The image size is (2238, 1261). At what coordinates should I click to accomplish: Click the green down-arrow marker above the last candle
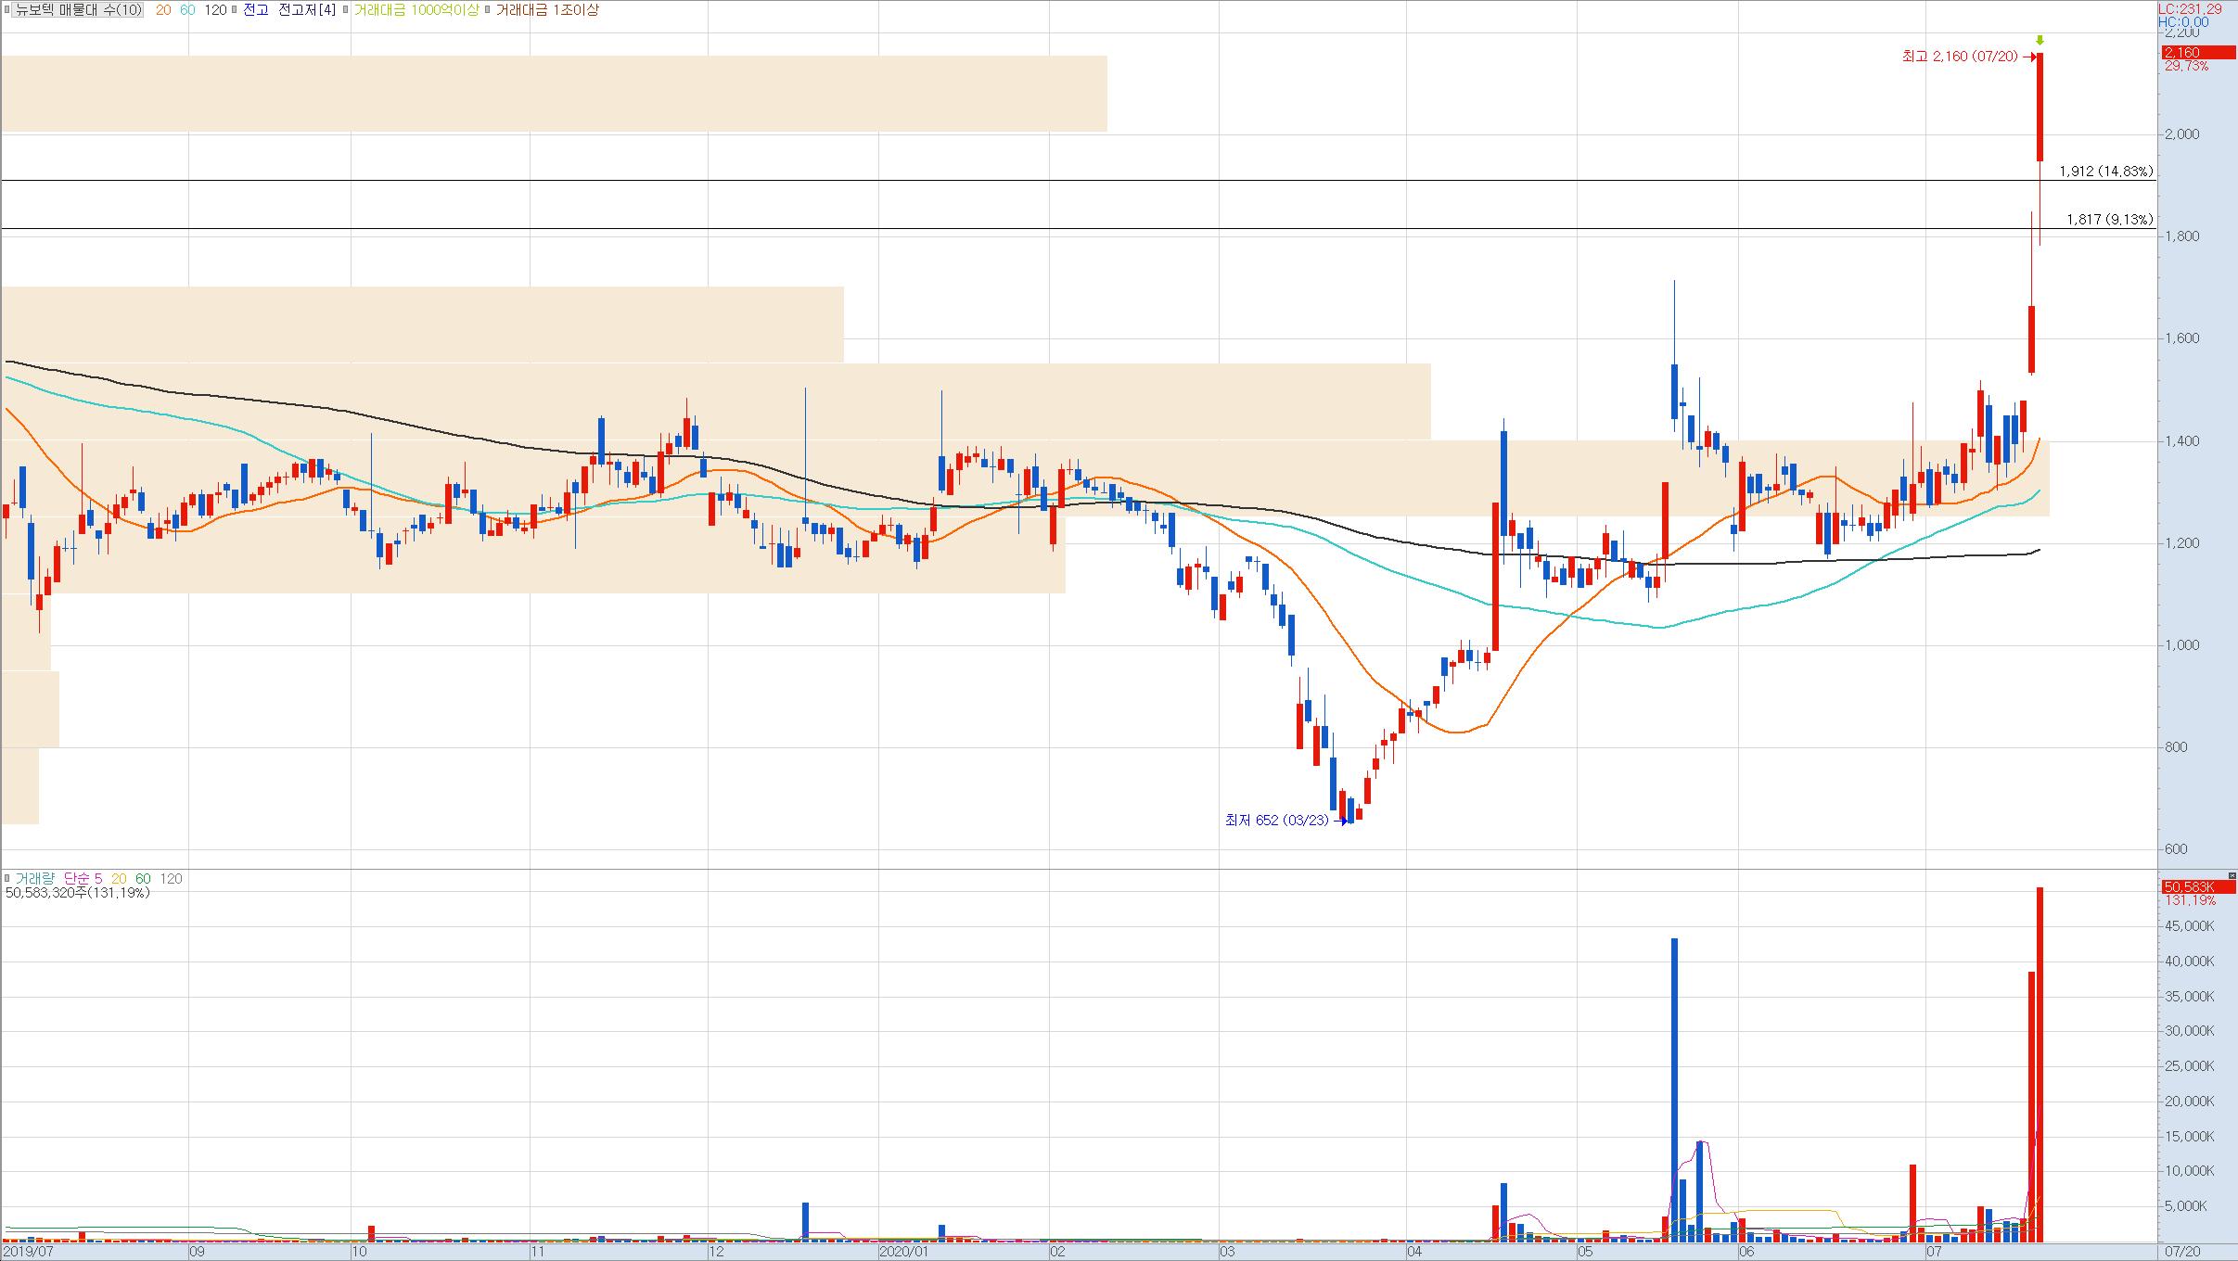(2040, 40)
